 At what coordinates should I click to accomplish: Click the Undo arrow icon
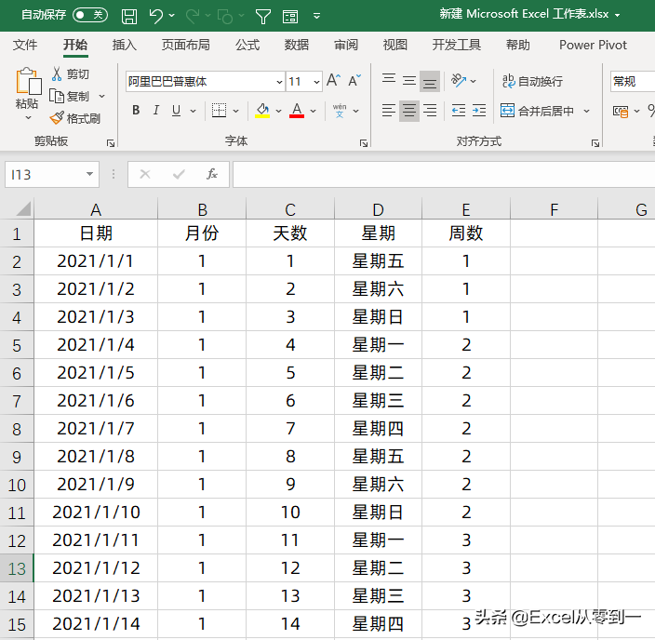click(x=155, y=16)
